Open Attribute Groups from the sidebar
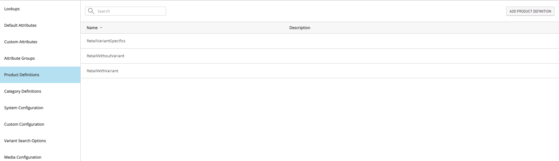 [x=19, y=58]
